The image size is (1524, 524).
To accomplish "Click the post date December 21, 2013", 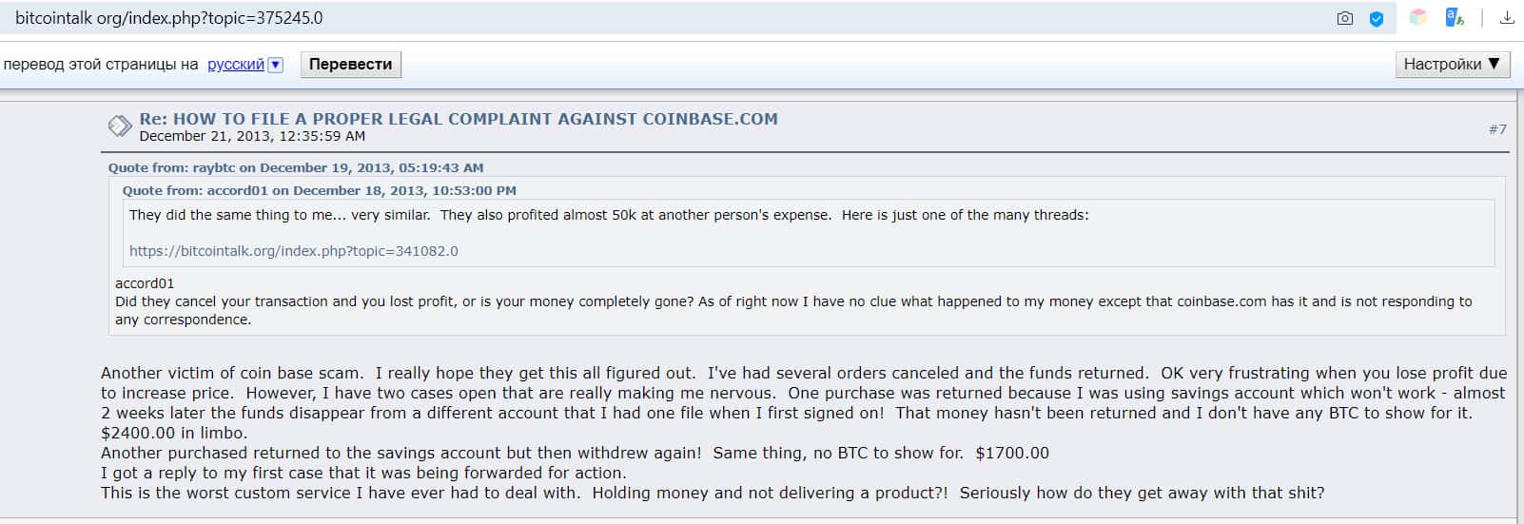I will point(252,136).
